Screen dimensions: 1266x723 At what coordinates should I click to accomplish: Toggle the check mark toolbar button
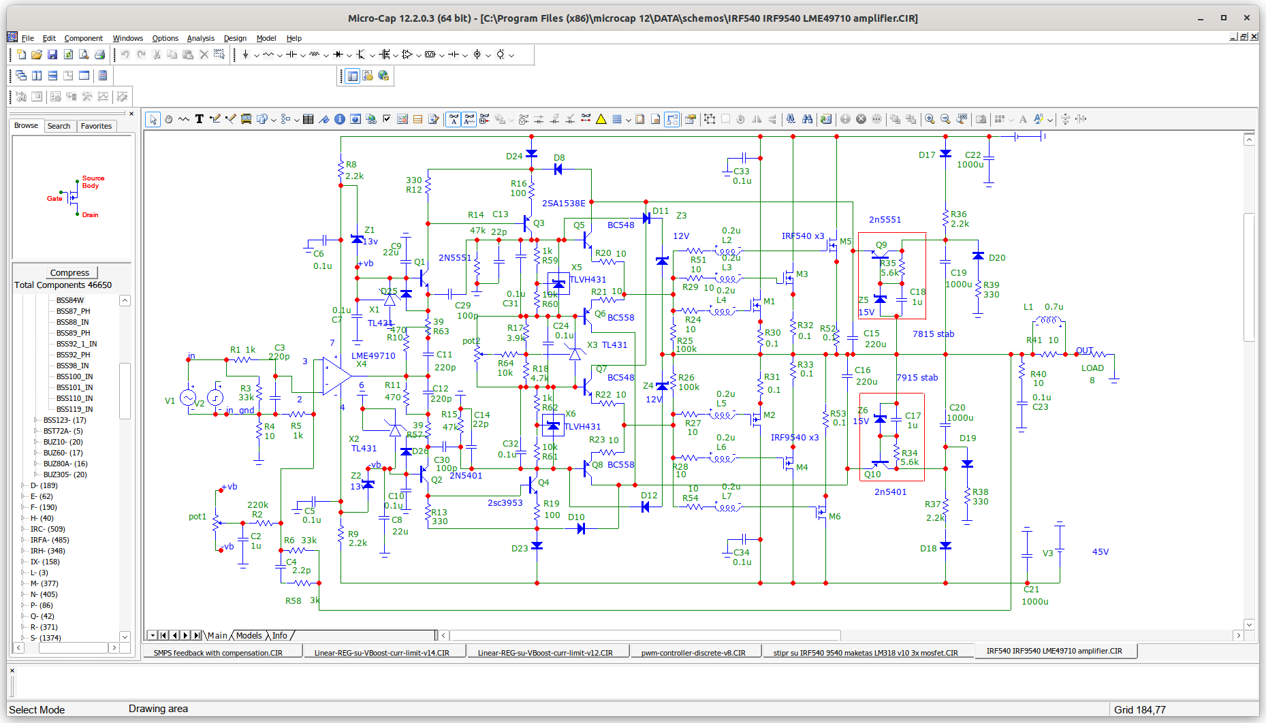(387, 119)
